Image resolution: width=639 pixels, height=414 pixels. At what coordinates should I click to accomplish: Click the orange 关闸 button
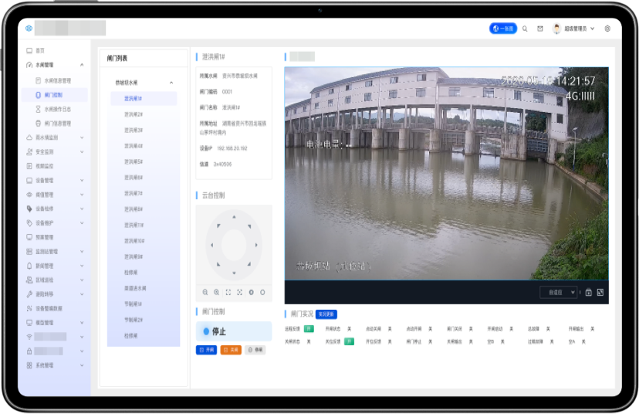click(x=231, y=350)
